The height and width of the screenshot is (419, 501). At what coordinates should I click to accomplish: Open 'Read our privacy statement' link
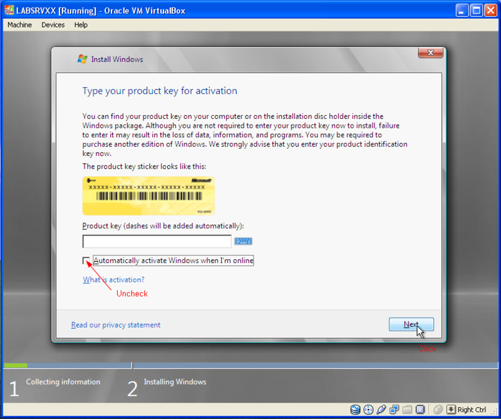point(116,325)
